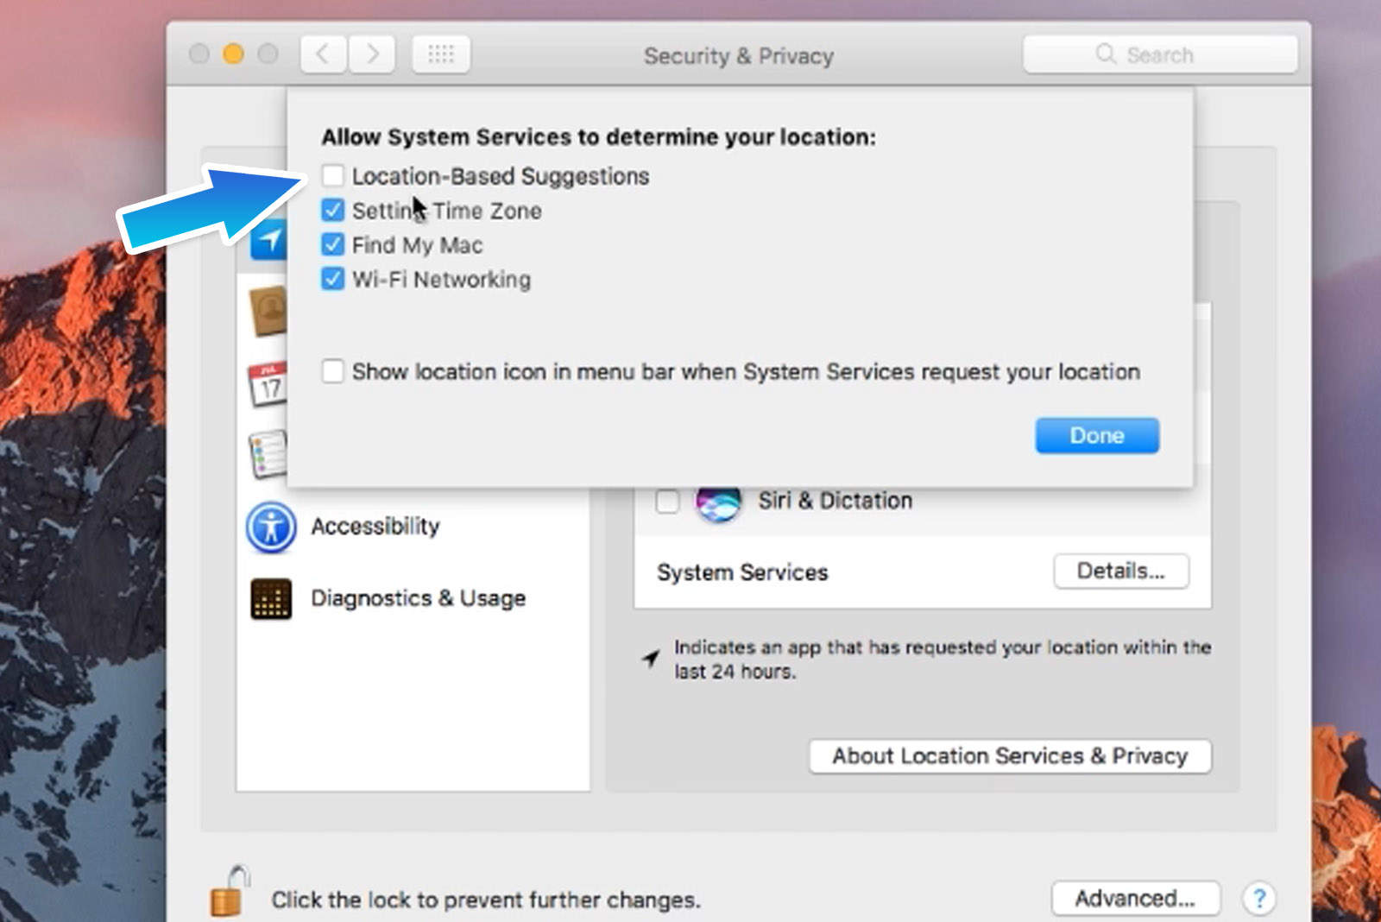This screenshot has height=922, width=1381.
Task: Click the forward navigation arrow
Action: click(373, 55)
